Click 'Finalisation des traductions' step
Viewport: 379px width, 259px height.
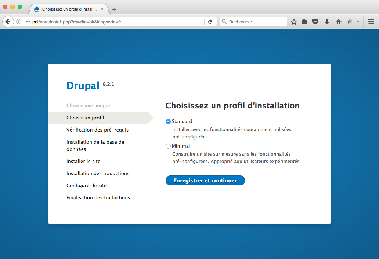[98, 197]
